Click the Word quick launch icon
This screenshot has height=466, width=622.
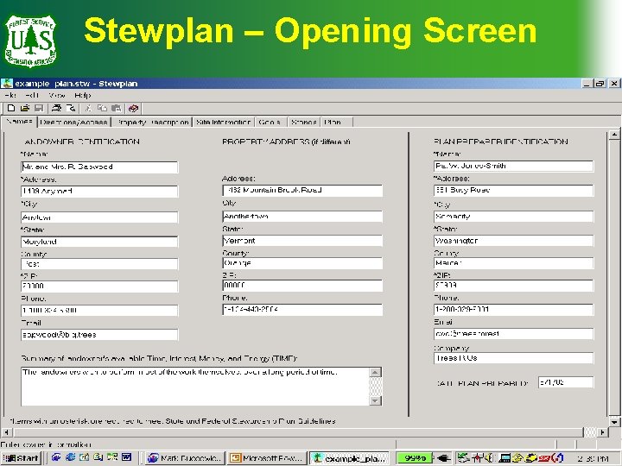click(126, 457)
